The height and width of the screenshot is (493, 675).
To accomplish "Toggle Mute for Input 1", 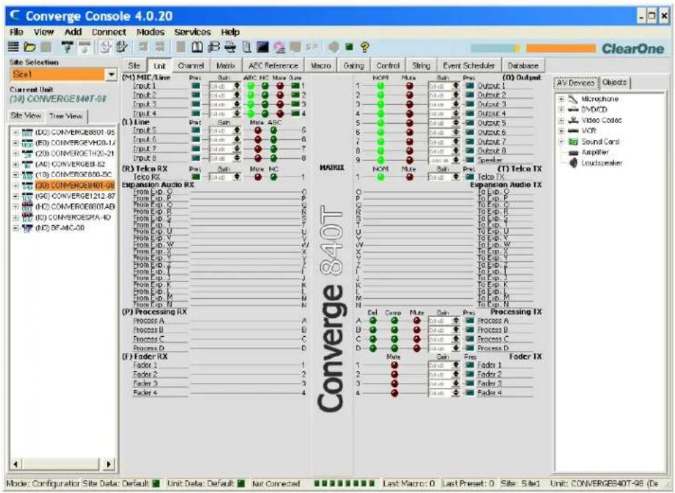I will 280,86.
